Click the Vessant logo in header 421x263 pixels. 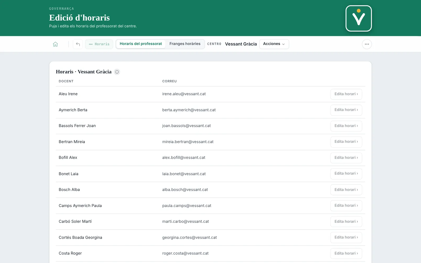coord(359,18)
